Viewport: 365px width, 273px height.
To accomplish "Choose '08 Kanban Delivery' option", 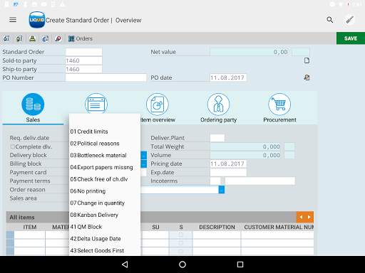I will click(105, 215).
